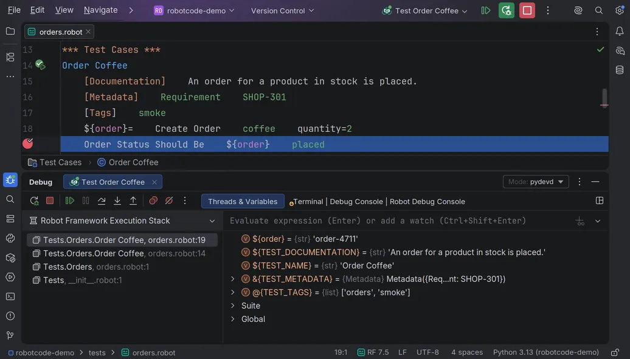This screenshot has width=630, height=359.
Task: Open the Test Order Coffee run configuration dropdown
Action: pyautogui.click(x=425, y=10)
